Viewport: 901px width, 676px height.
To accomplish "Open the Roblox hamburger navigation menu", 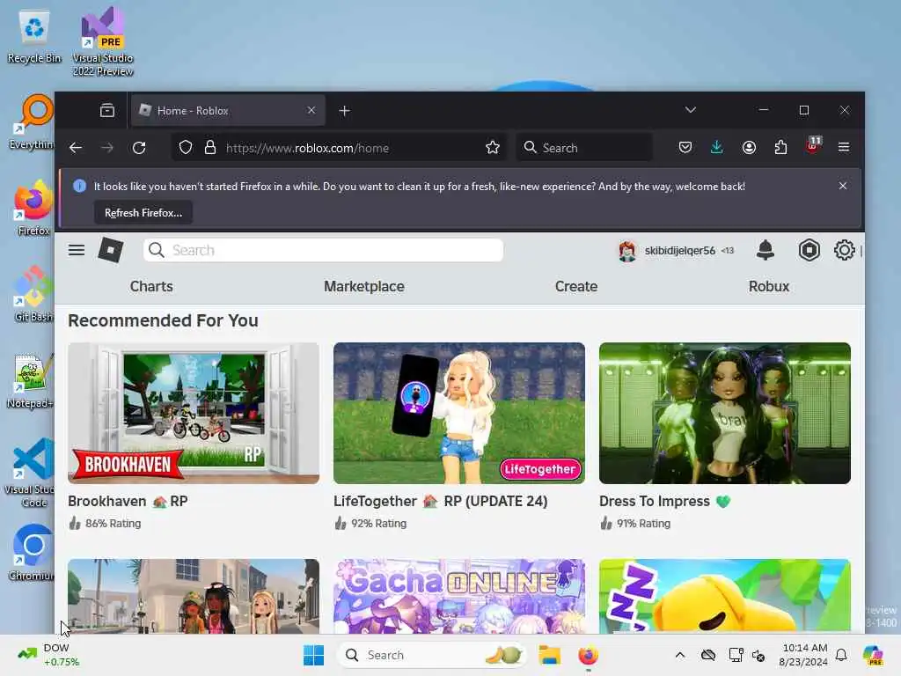I will pyautogui.click(x=77, y=250).
